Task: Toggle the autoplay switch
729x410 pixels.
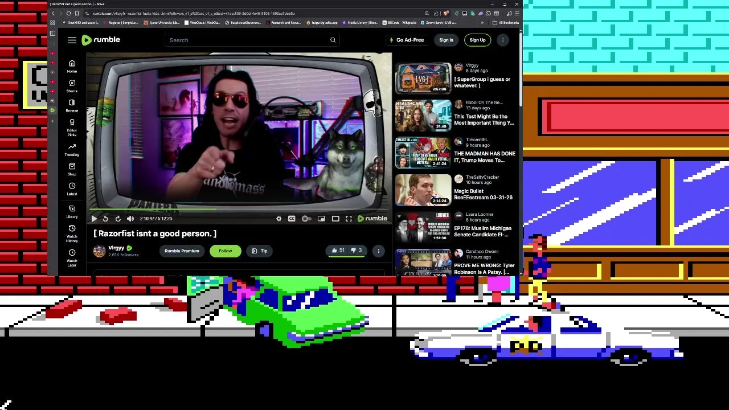Action: 306,219
